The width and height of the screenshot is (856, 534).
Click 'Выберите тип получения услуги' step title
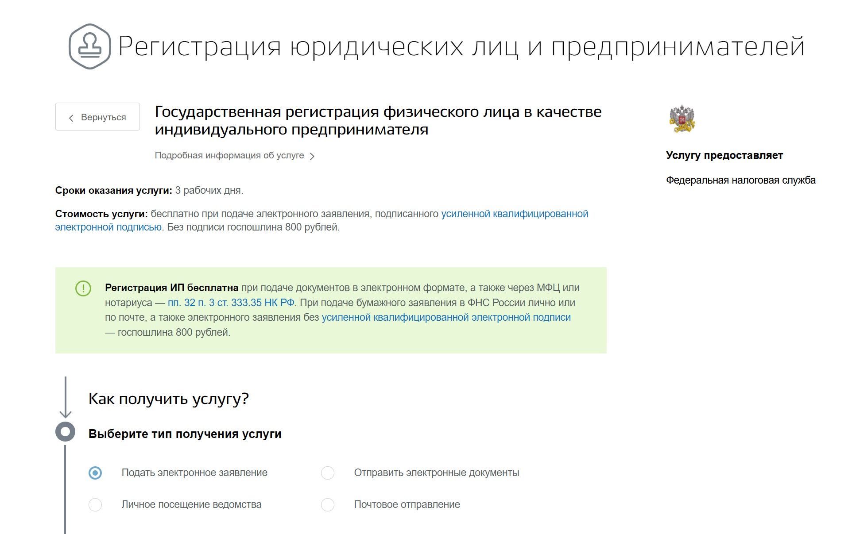pos(185,434)
